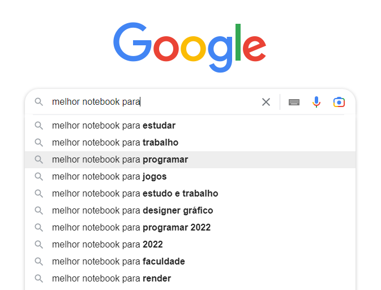
Task: Pick the 'melhor notebook para jogos' suggestion
Action: pos(190,177)
